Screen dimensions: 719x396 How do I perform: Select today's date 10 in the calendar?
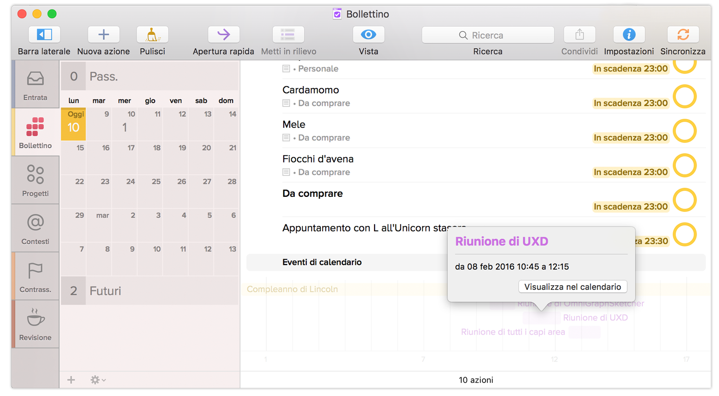tap(73, 124)
